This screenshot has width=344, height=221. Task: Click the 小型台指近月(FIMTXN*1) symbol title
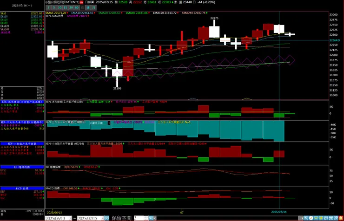coord(62,2)
